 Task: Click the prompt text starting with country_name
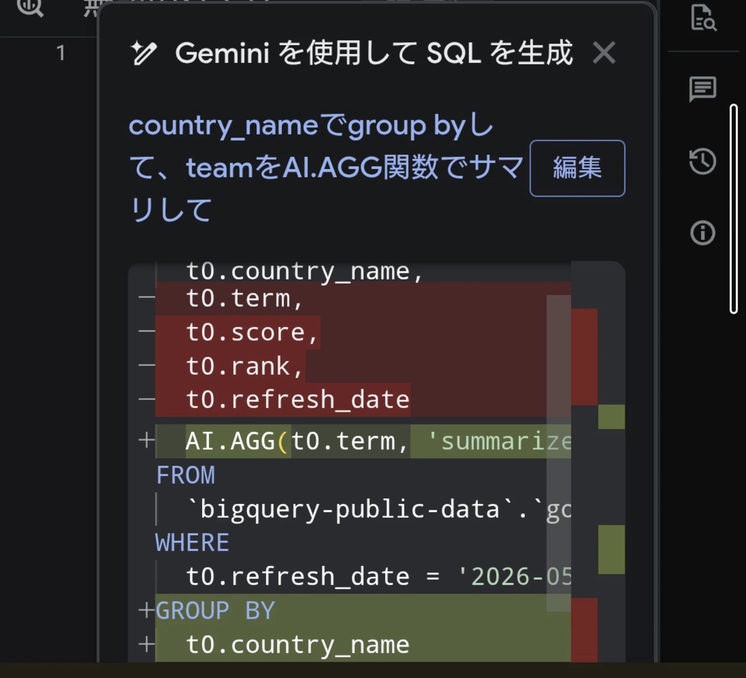point(327,168)
